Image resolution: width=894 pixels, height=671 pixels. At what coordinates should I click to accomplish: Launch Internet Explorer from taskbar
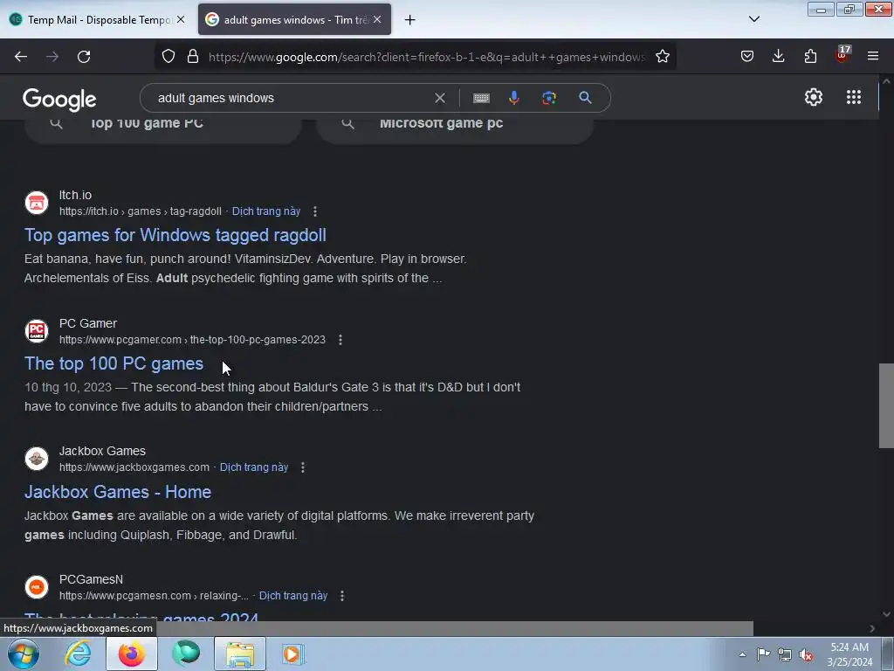[78, 654]
